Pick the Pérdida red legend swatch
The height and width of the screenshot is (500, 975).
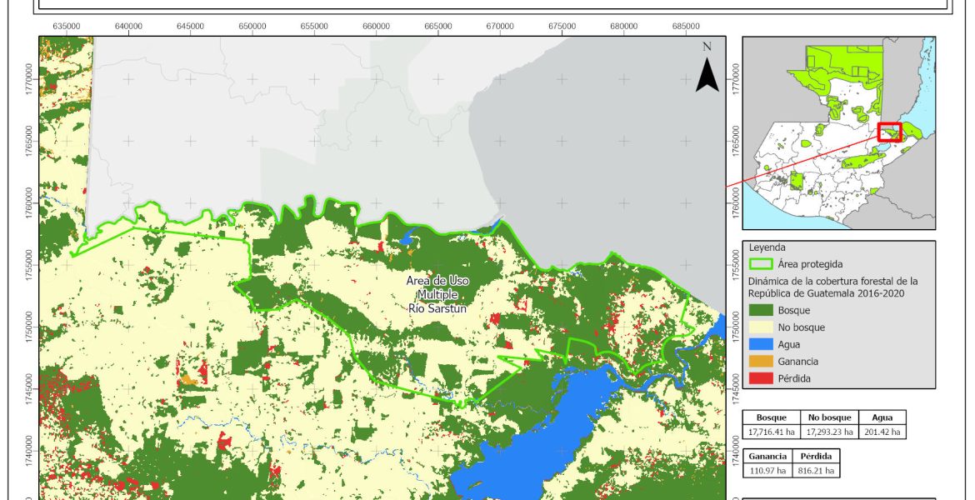coord(762,378)
